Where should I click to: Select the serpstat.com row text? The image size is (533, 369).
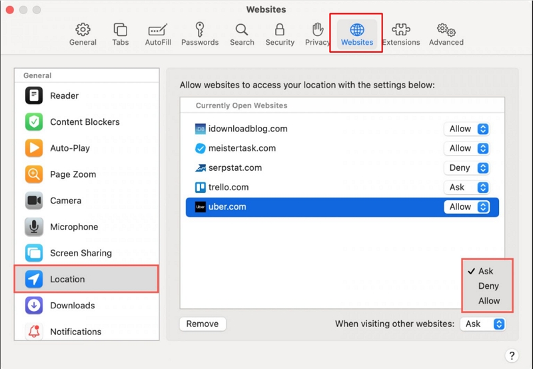click(235, 167)
